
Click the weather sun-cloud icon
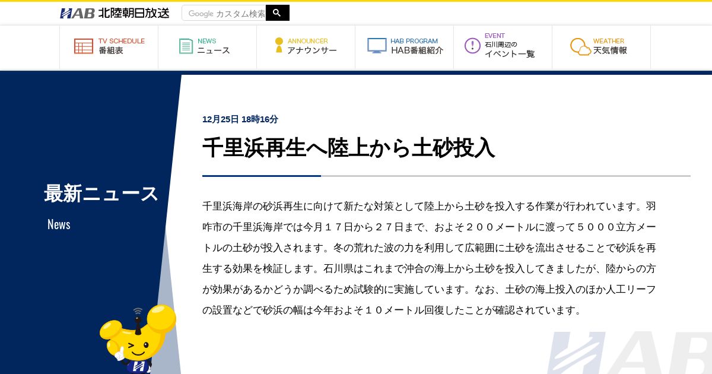(580, 46)
